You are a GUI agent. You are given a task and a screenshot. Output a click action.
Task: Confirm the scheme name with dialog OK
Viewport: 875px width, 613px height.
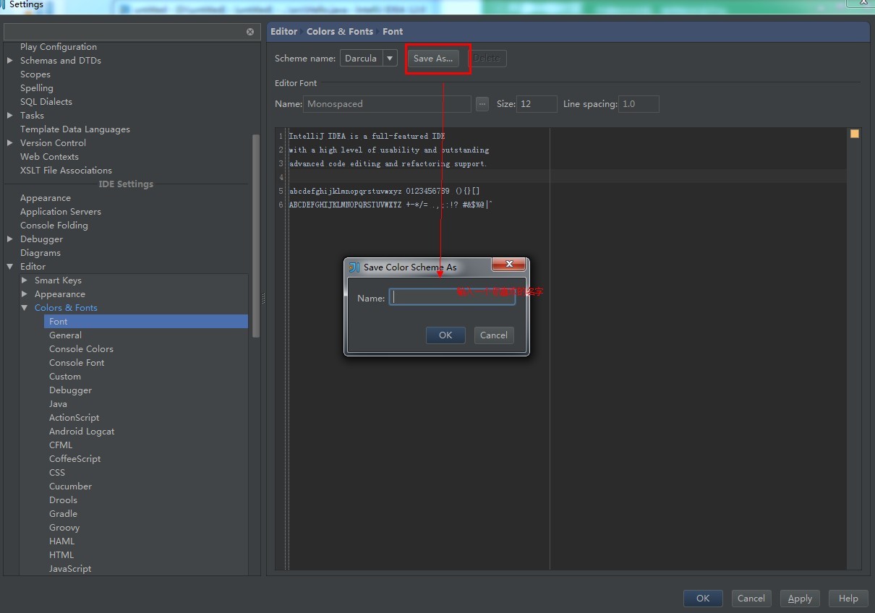445,335
